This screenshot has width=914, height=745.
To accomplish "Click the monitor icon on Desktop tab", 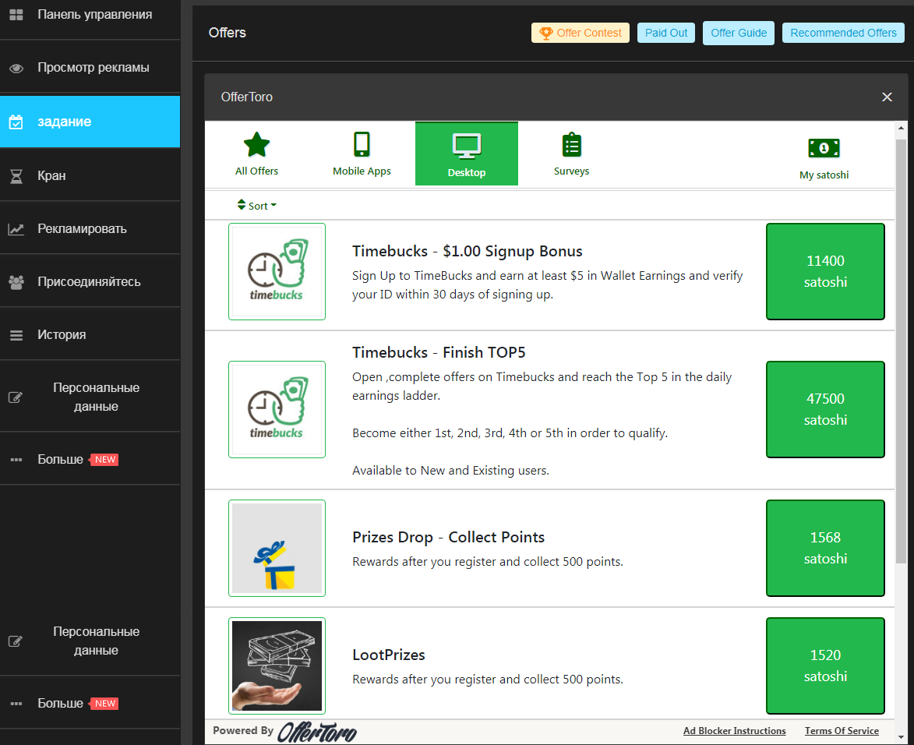I will [466, 146].
